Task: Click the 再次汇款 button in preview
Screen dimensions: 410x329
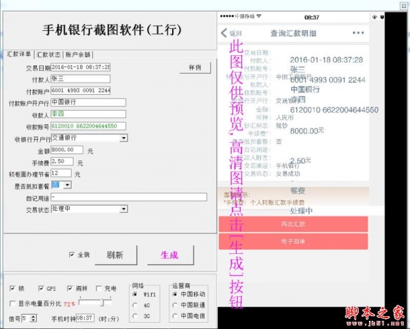Action: 293,224
